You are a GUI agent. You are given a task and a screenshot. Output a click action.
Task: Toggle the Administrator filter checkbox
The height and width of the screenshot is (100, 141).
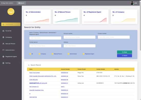coord(68,54)
